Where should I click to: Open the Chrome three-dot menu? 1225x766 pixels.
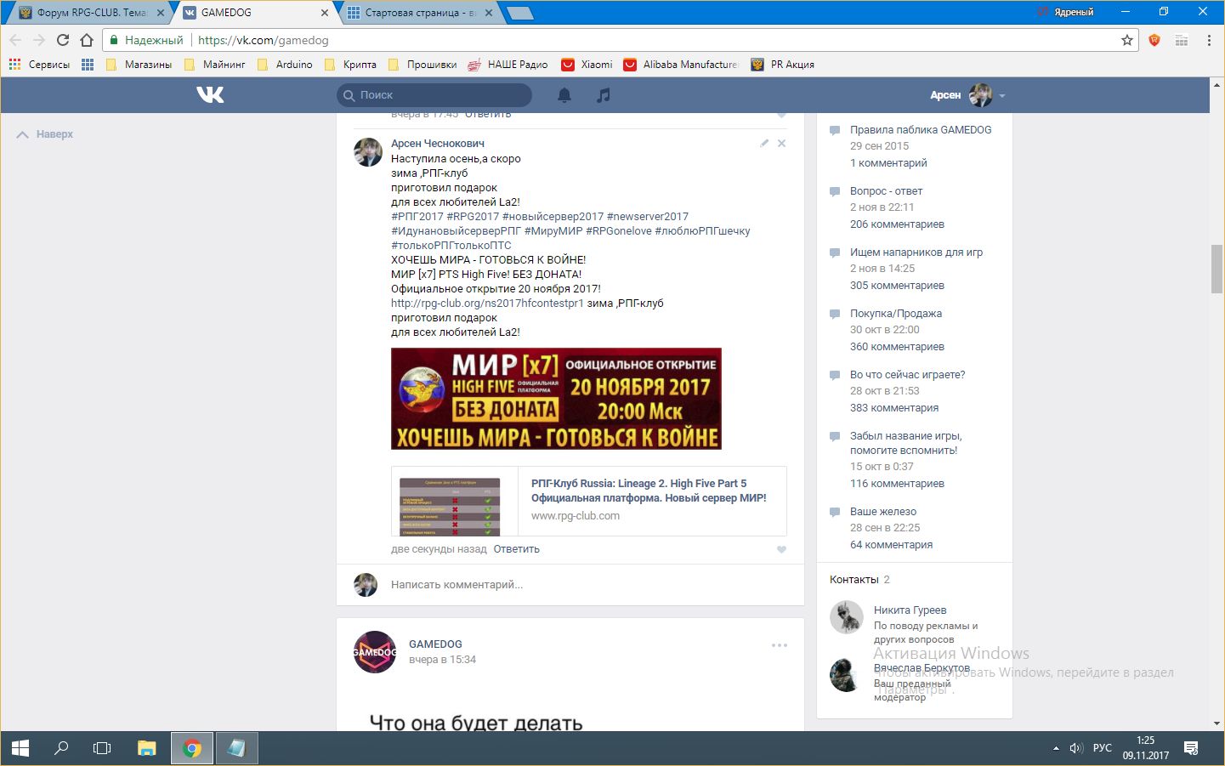point(1209,40)
